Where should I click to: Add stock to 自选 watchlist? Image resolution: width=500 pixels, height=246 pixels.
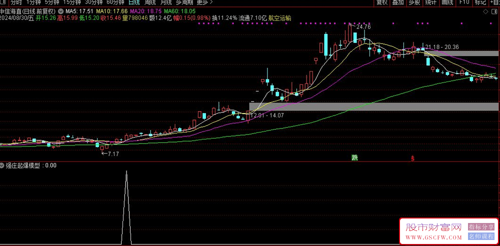[494, 2]
